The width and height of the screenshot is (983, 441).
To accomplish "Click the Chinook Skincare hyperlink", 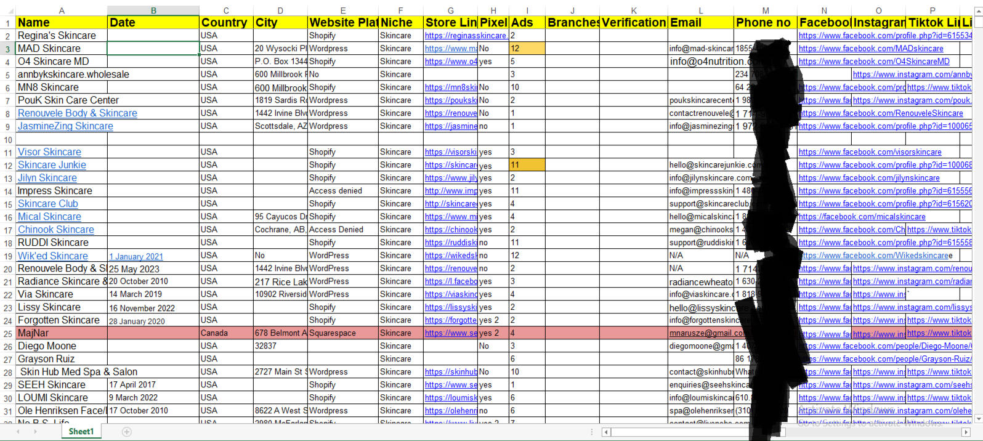I will pos(56,230).
